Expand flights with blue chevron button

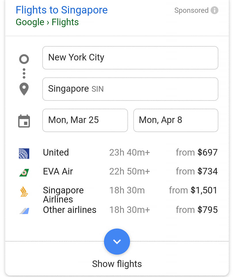point(117,242)
